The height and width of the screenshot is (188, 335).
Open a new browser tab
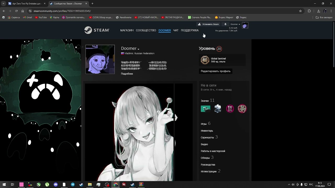point(92,4)
